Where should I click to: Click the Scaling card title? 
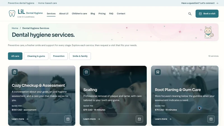[90, 90]
